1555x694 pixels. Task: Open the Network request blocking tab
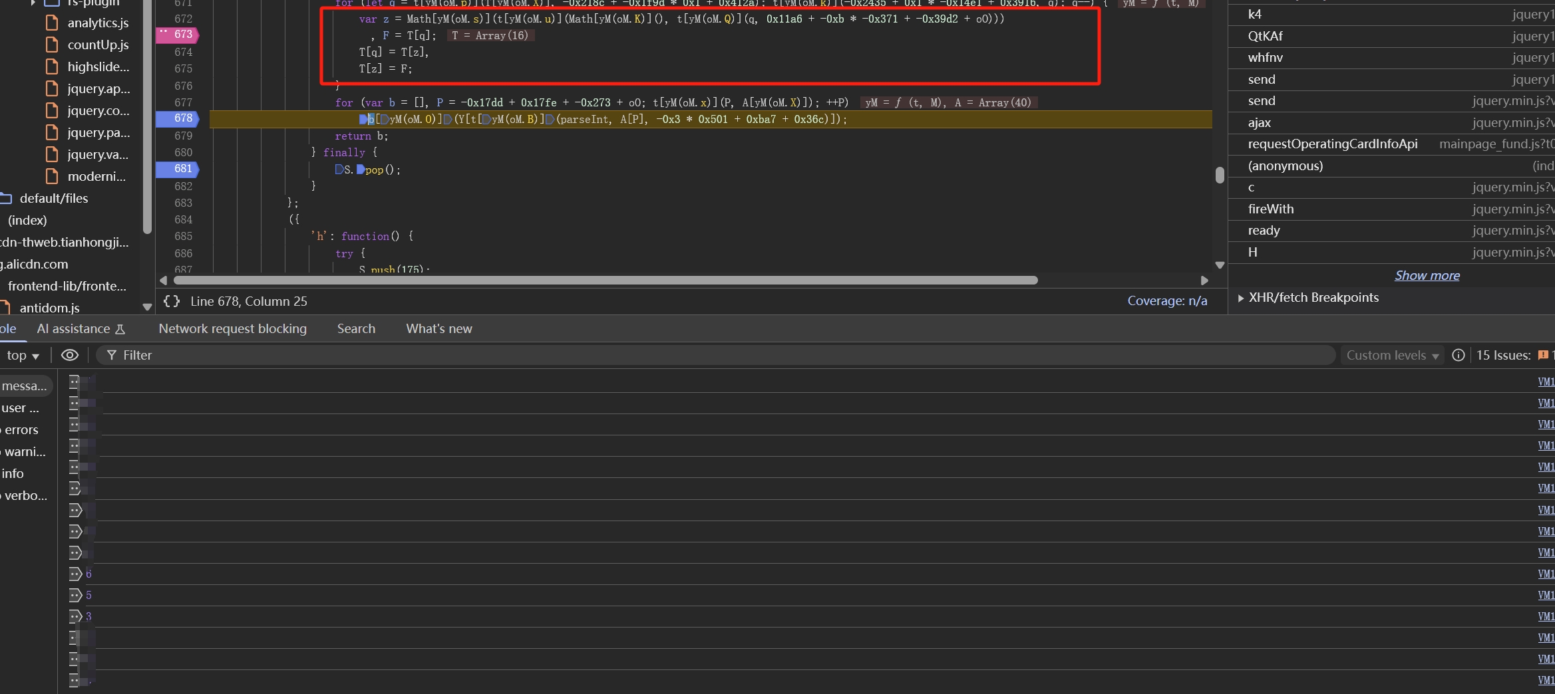pos(232,328)
